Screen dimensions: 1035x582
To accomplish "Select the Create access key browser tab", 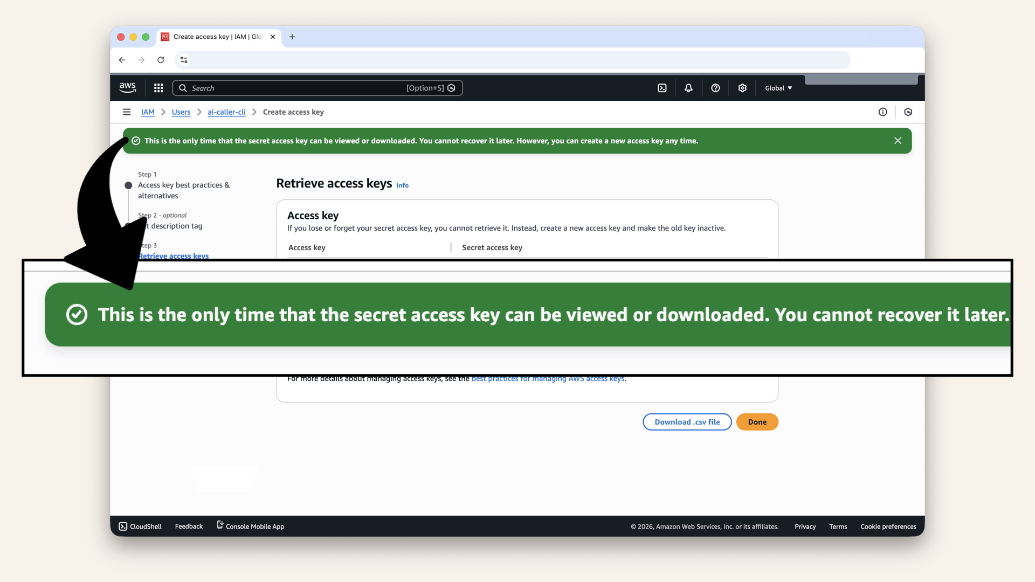I will coord(210,37).
